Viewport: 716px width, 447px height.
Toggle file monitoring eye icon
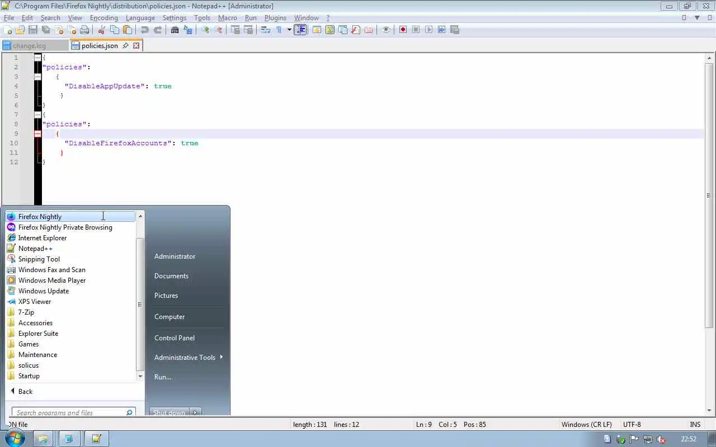point(385,30)
